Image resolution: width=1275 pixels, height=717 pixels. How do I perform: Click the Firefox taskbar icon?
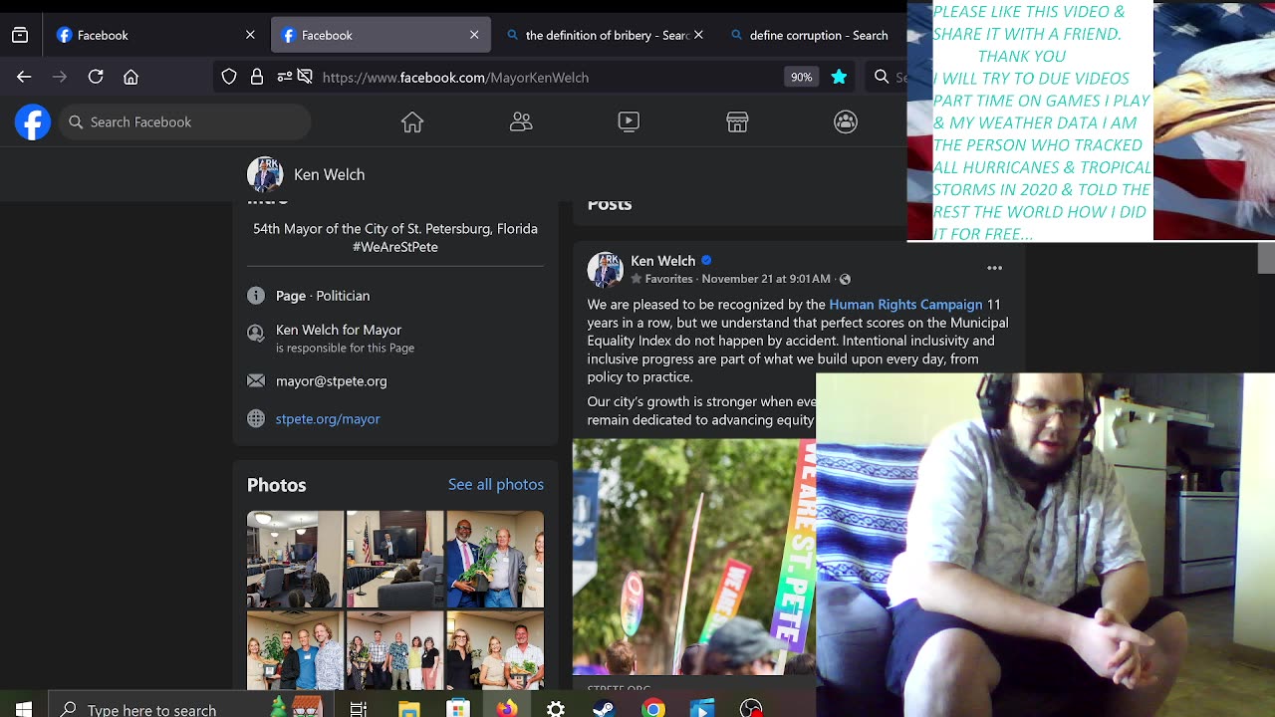click(x=507, y=708)
